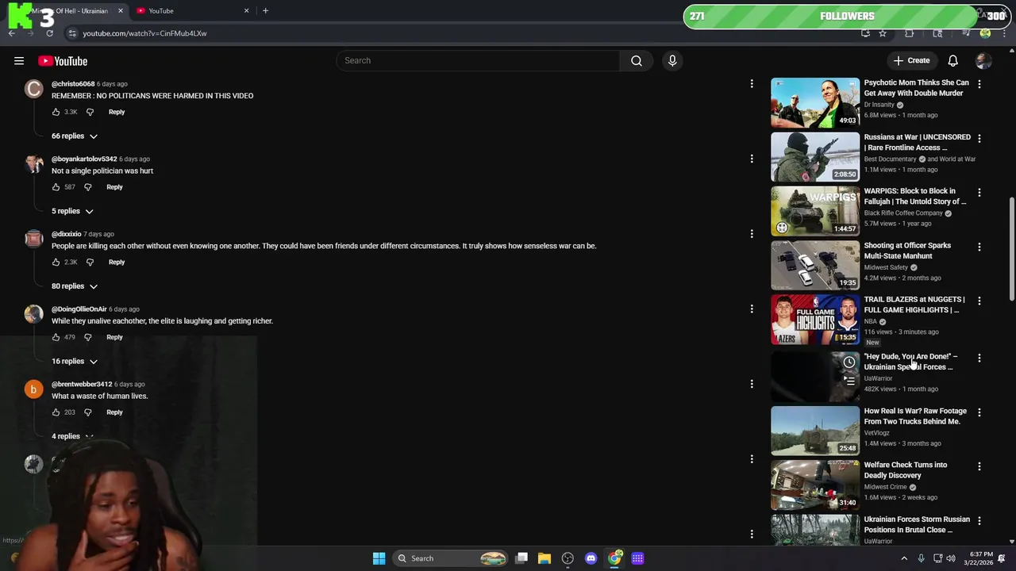Expand 80 replies under @dixxixio
1016x571 pixels.
click(x=75, y=286)
